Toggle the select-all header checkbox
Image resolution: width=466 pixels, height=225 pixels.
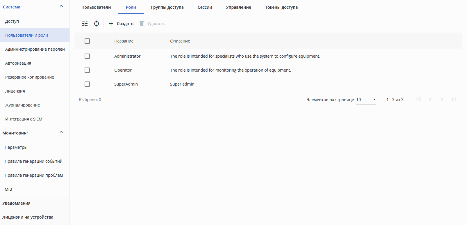click(x=87, y=41)
